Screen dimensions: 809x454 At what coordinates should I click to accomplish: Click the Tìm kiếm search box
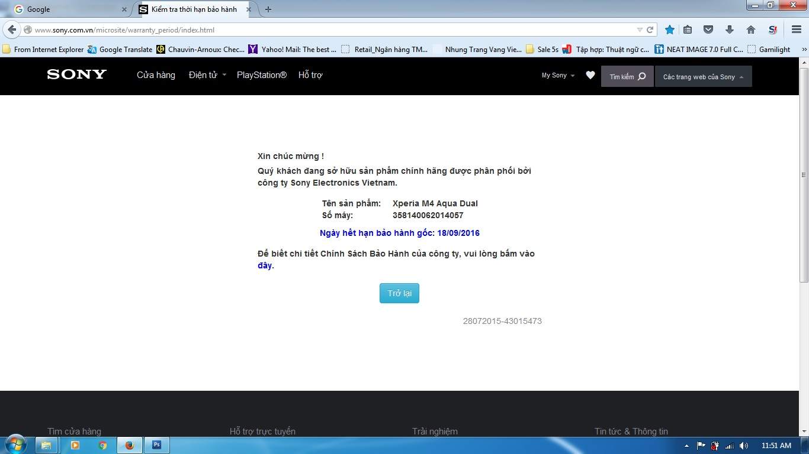click(x=627, y=76)
